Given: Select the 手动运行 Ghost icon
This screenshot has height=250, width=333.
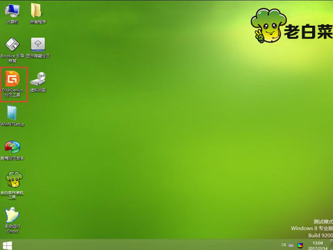Looking at the screenshot, I should [x=12, y=220].
